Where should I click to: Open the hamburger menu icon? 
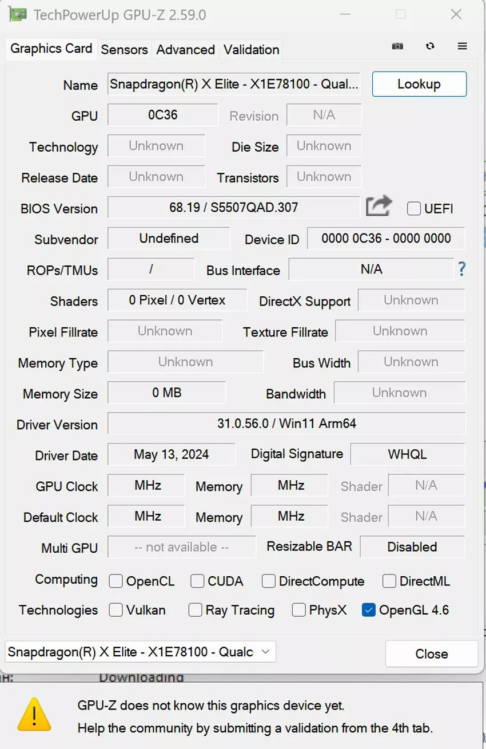(x=462, y=46)
